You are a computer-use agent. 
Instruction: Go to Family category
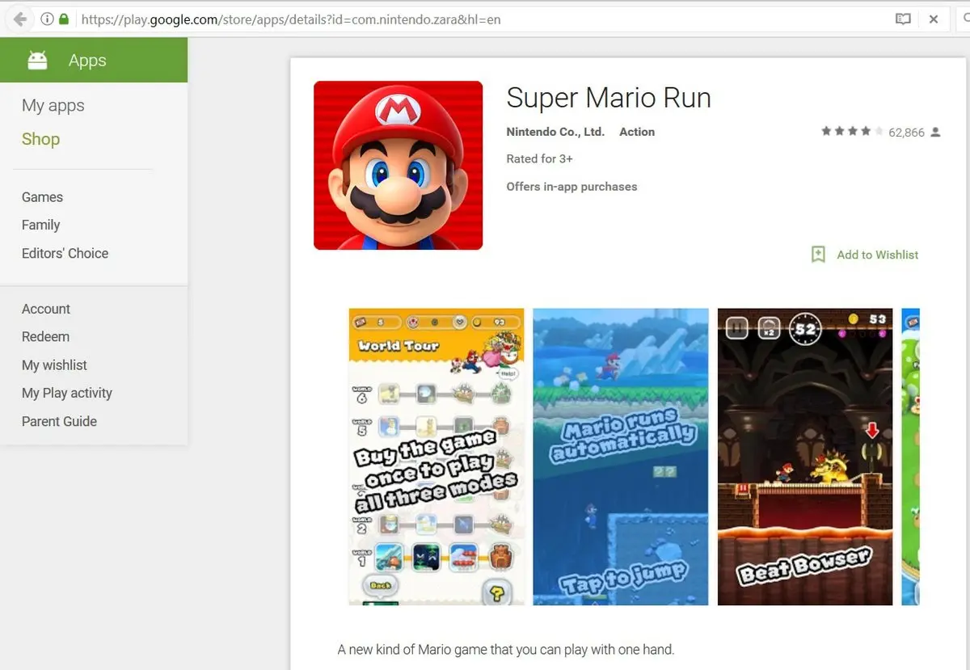click(41, 225)
